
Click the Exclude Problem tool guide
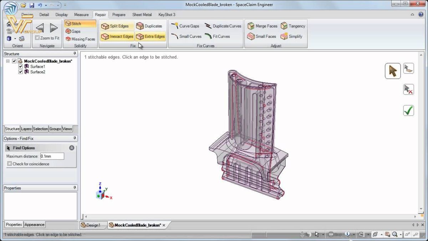[x=409, y=89]
